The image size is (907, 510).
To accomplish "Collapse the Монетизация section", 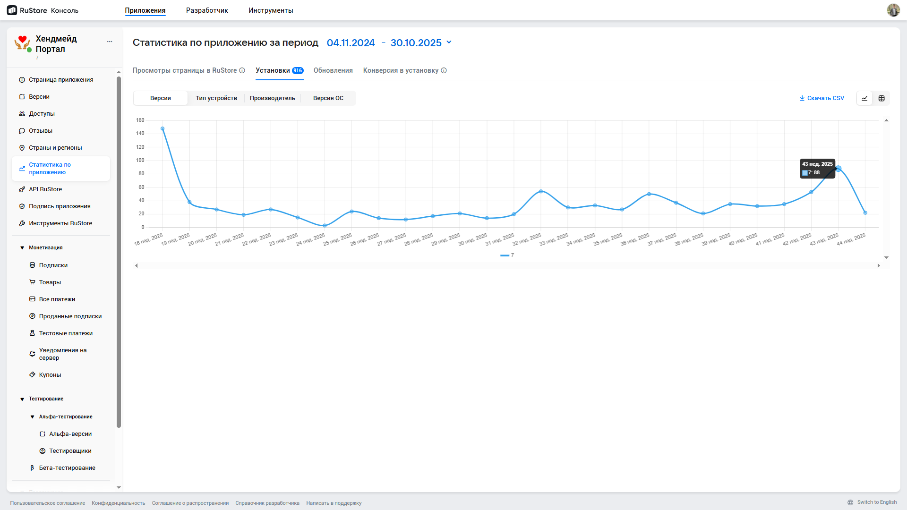I will click(x=22, y=248).
